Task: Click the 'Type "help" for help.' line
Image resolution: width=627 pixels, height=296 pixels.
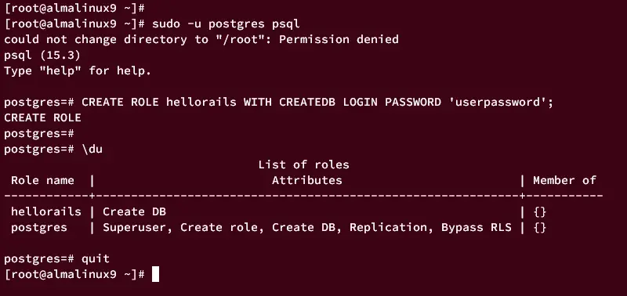Action: coord(78,71)
